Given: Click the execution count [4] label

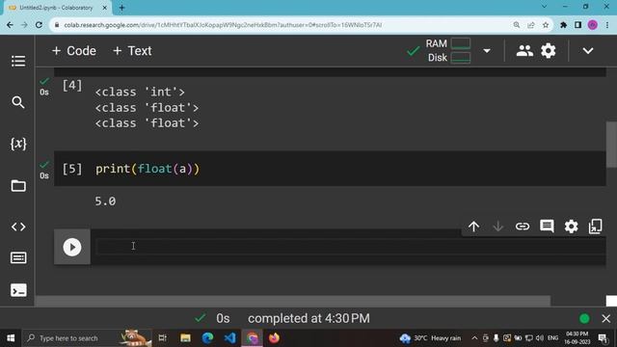Looking at the screenshot, I should pyautogui.click(x=72, y=86).
